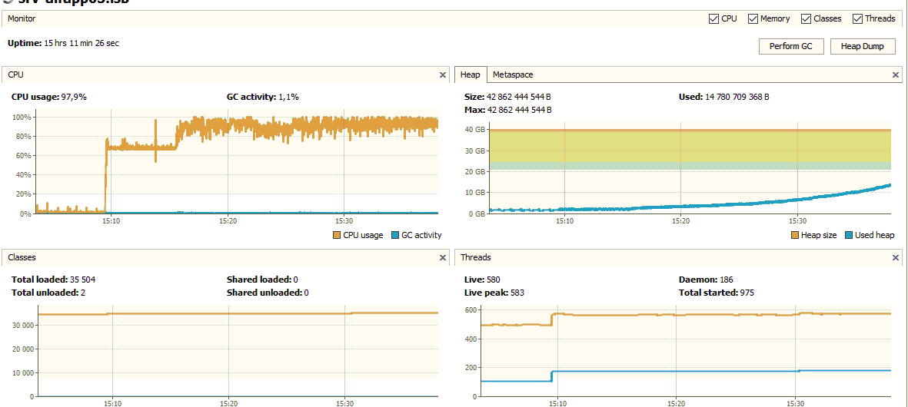Click the 15:20 tick in the Threads chart
This screenshot has height=407, width=908.
click(x=677, y=402)
